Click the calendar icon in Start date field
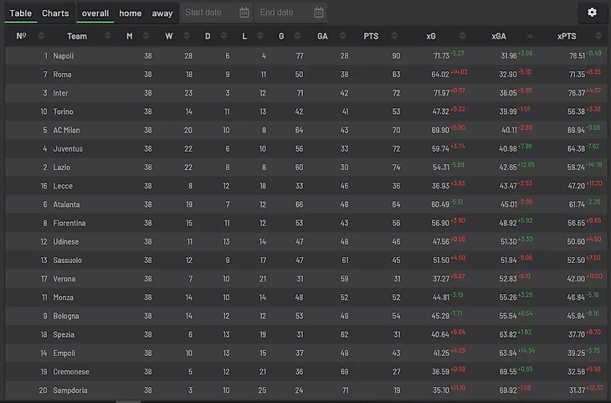 tap(244, 13)
